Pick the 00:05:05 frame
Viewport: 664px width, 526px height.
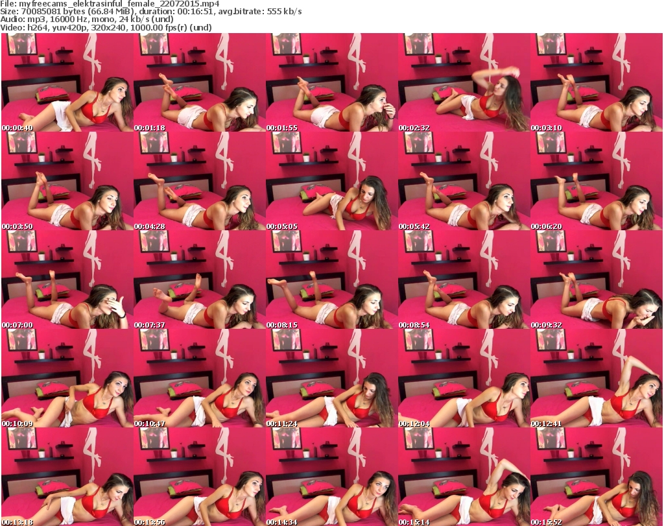331,181
